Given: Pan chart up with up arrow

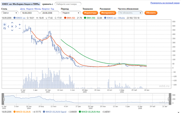Looking at the screenshot, I should pyautogui.click(x=12, y=23).
